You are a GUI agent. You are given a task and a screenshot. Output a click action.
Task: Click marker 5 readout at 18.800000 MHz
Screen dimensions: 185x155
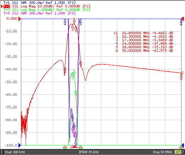click(144, 47)
